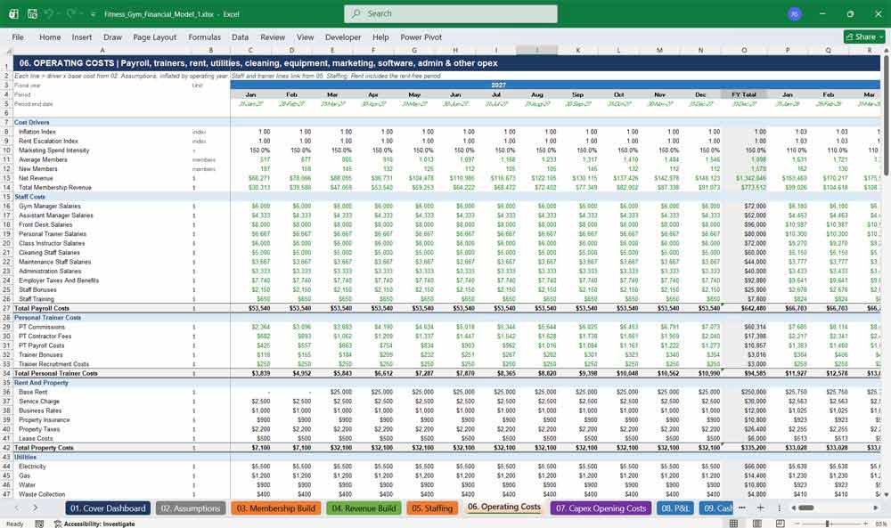Image resolution: width=891 pixels, height=528 pixels.
Task: Switch to 01. Cover Dashboard sheet
Action: 108,508
